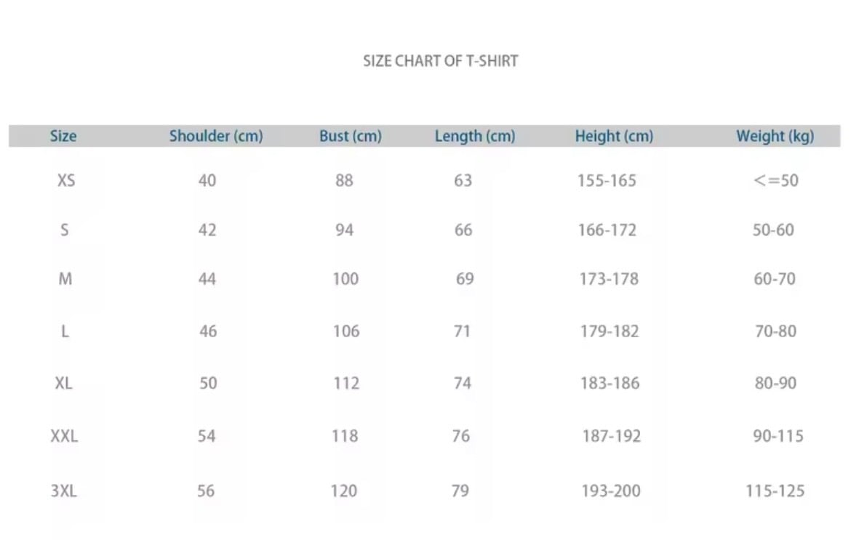The height and width of the screenshot is (540, 851).
Task: Click the 'SIZE CHART OF T-SHIRT' title
Action: coord(440,61)
